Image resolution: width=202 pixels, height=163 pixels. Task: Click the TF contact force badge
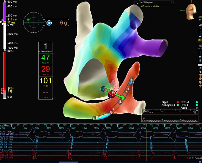[x=49, y=23]
